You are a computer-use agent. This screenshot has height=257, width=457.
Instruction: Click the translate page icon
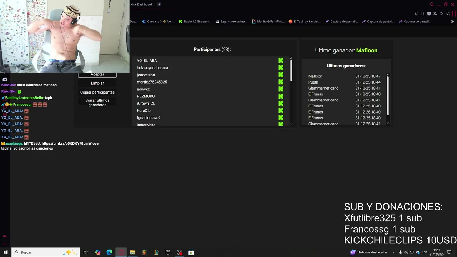point(435,14)
